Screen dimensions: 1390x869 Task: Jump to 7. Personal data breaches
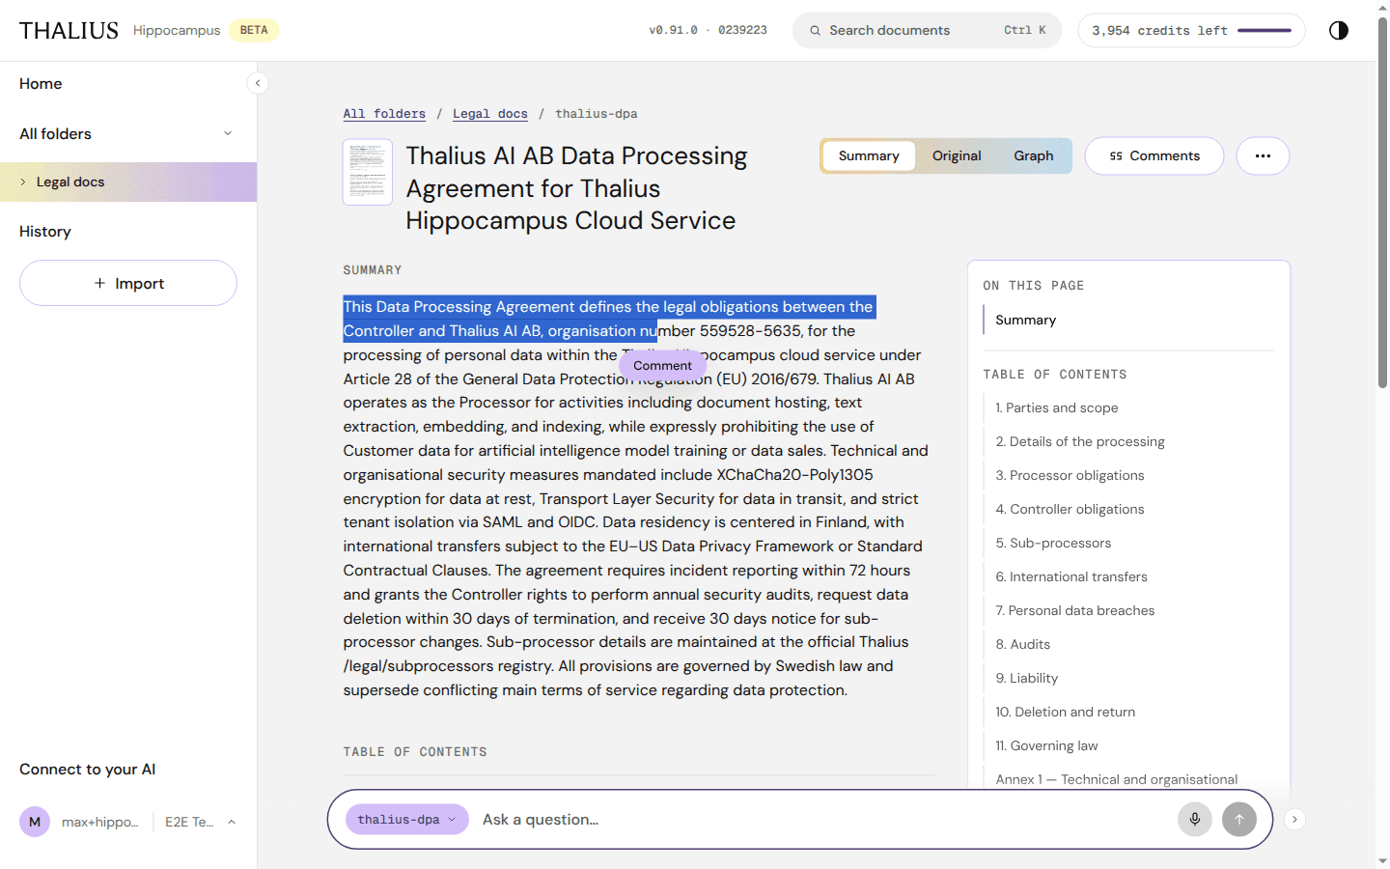(x=1075, y=611)
